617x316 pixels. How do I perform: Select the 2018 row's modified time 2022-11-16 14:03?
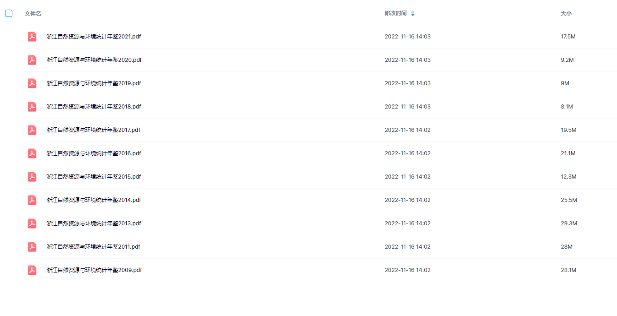[x=407, y=107]
